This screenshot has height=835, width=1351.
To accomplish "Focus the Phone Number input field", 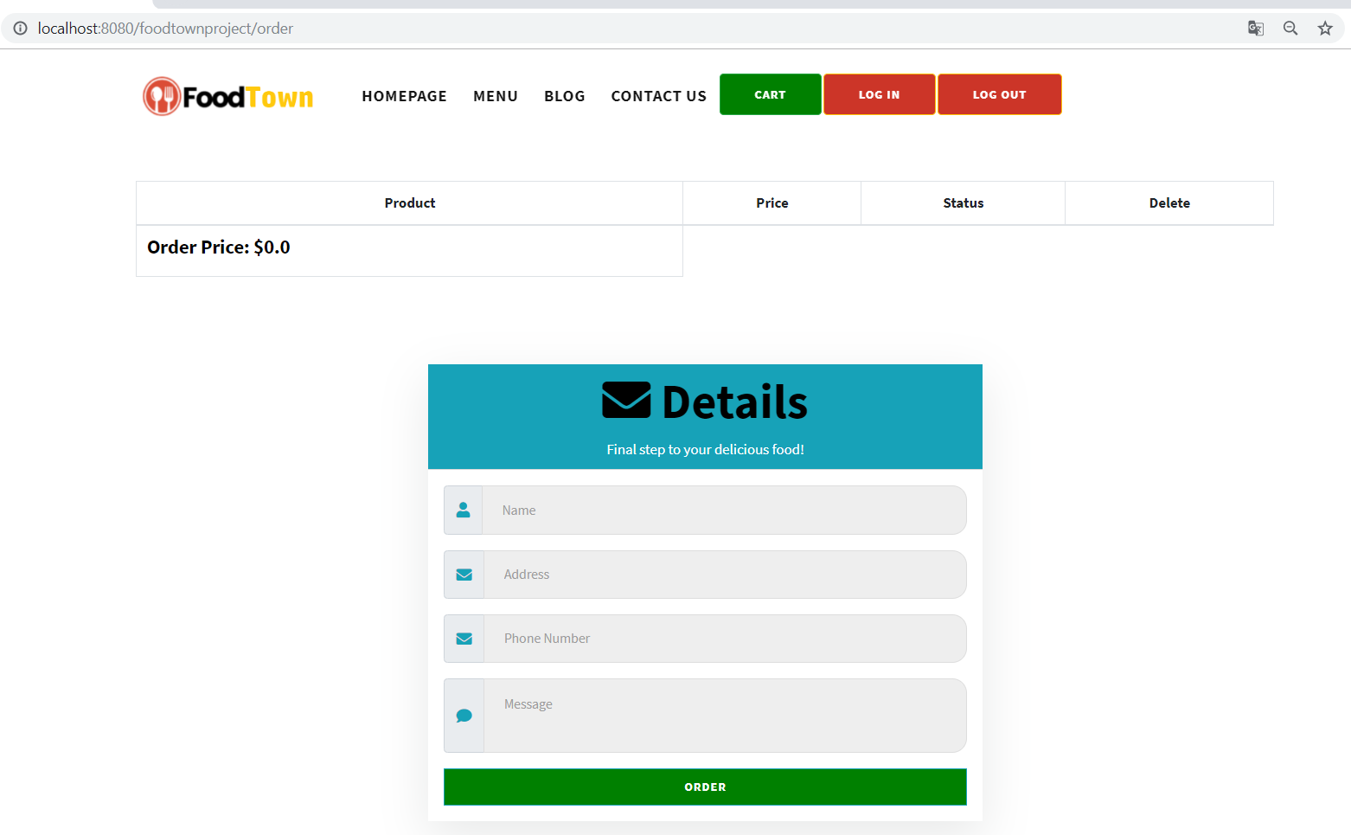I will coord(725,639).
